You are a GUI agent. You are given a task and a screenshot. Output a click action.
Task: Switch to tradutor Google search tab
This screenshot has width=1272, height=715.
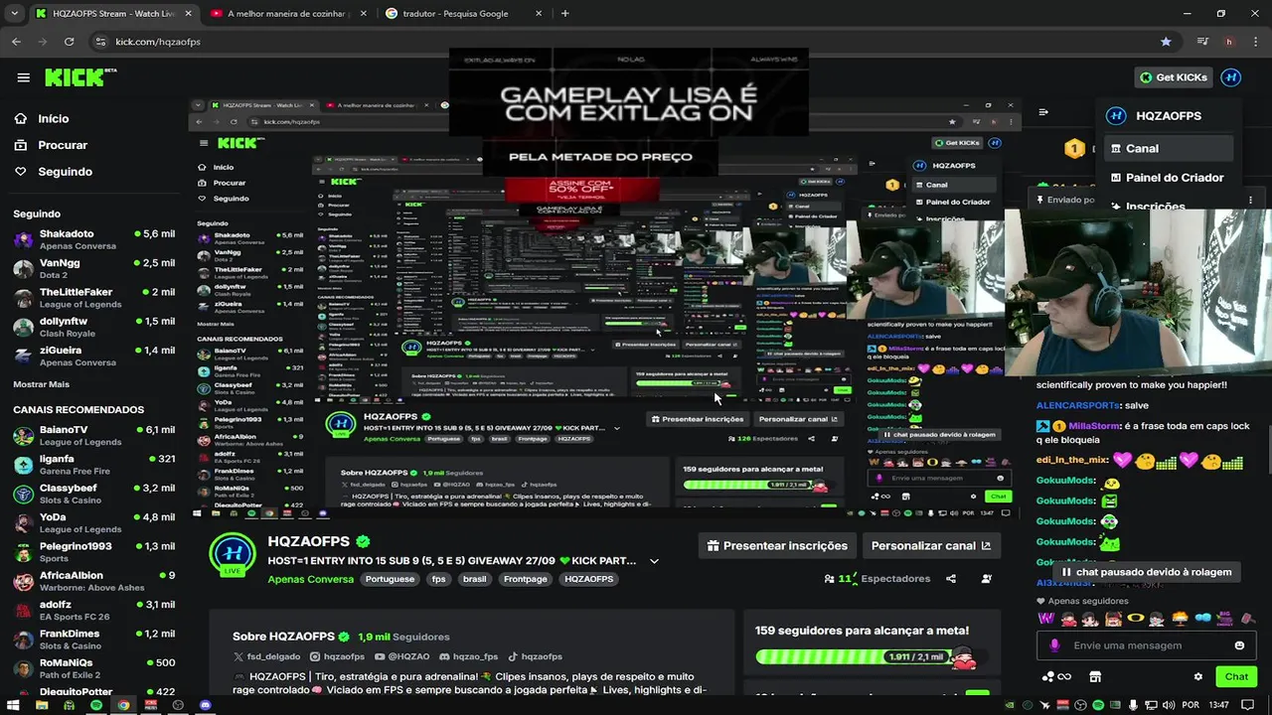[x=465, y=14]
